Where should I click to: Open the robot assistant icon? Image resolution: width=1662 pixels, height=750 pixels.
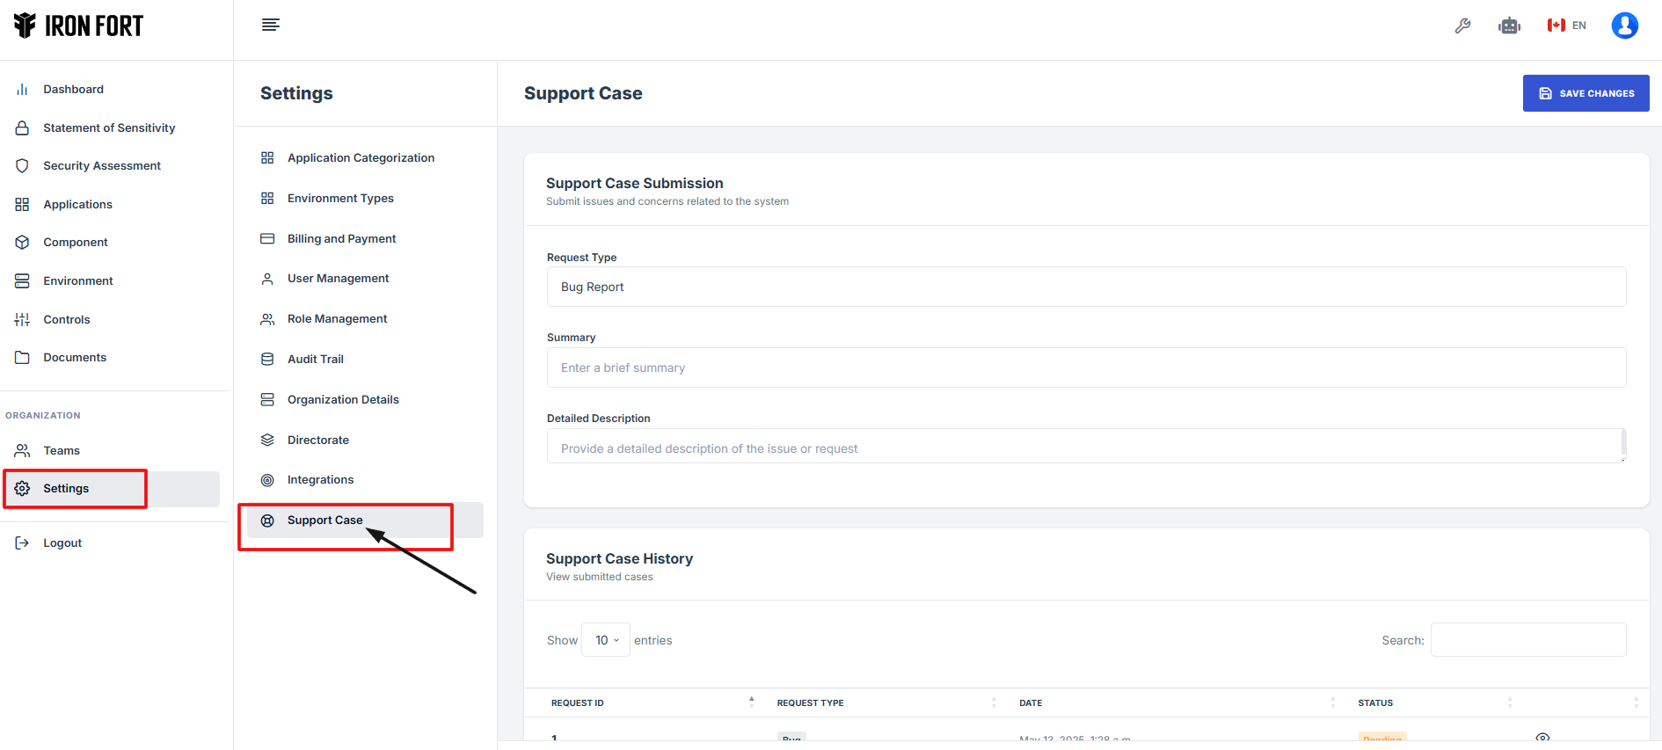click(1509, 25)
